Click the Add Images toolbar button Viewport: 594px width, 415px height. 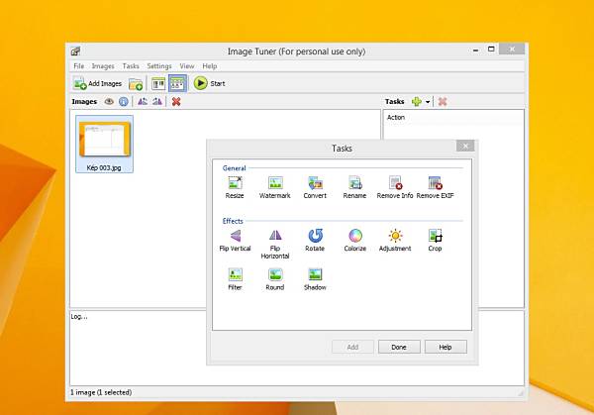[x=98, y=83]
